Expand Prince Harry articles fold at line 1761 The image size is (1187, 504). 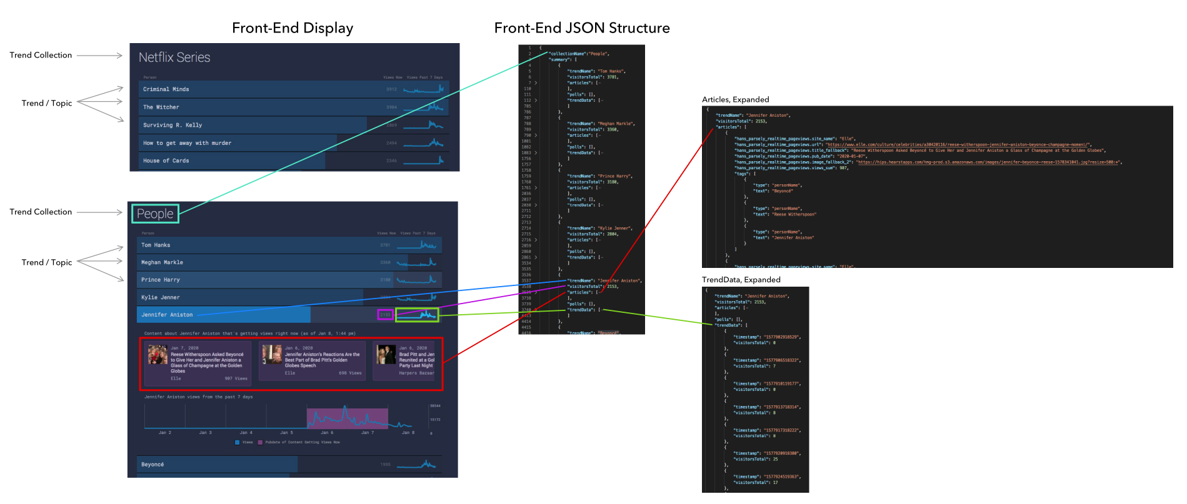(536, 188)
